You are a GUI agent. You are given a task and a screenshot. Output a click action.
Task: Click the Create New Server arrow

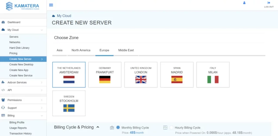click(x=42, y=59)
